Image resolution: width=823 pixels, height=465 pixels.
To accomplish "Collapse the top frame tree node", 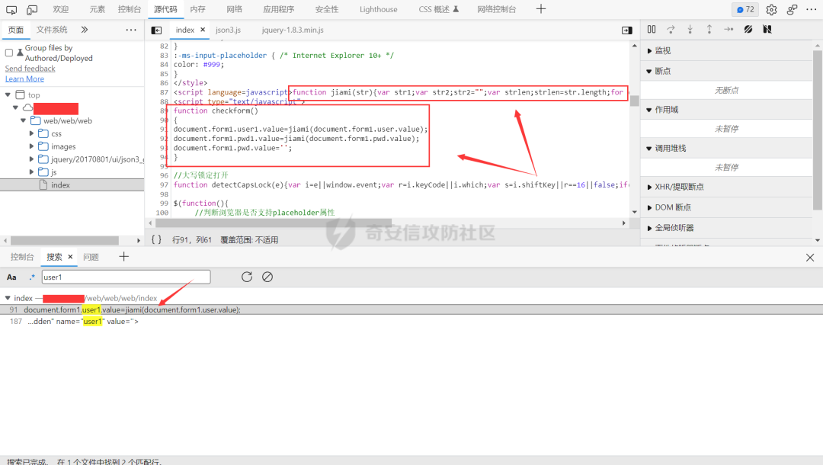I will coord(8,95).
